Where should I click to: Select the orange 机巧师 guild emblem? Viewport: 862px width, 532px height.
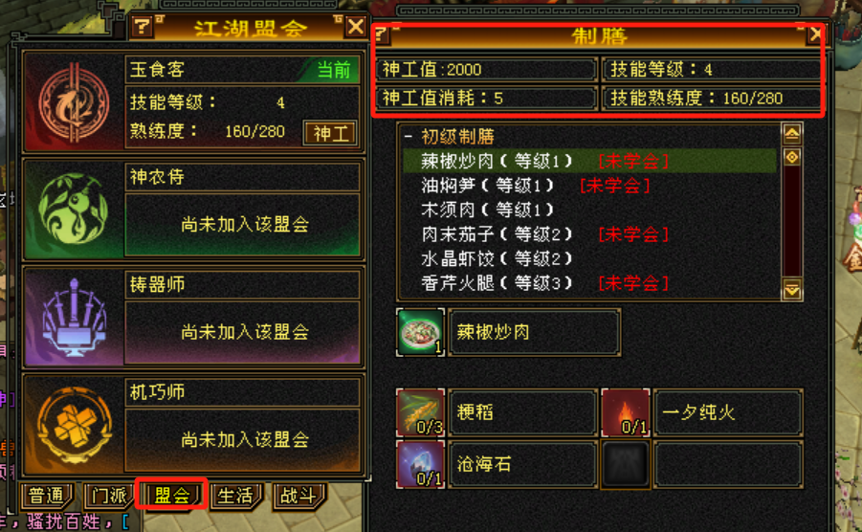(75, 426)
